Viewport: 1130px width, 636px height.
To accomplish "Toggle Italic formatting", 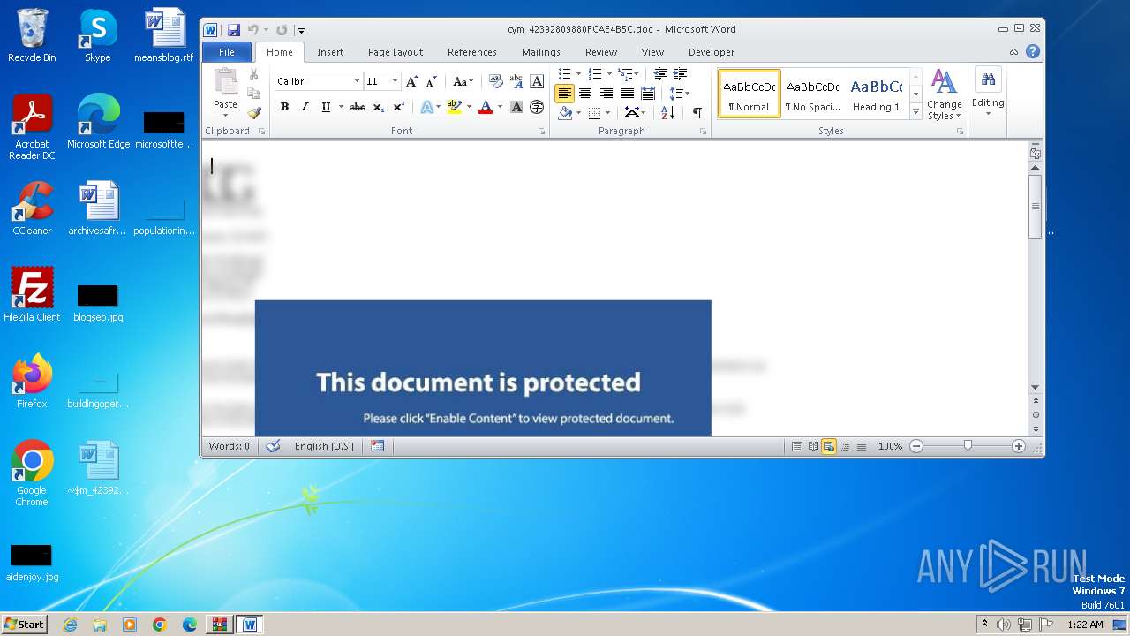I will click(305, 107).
